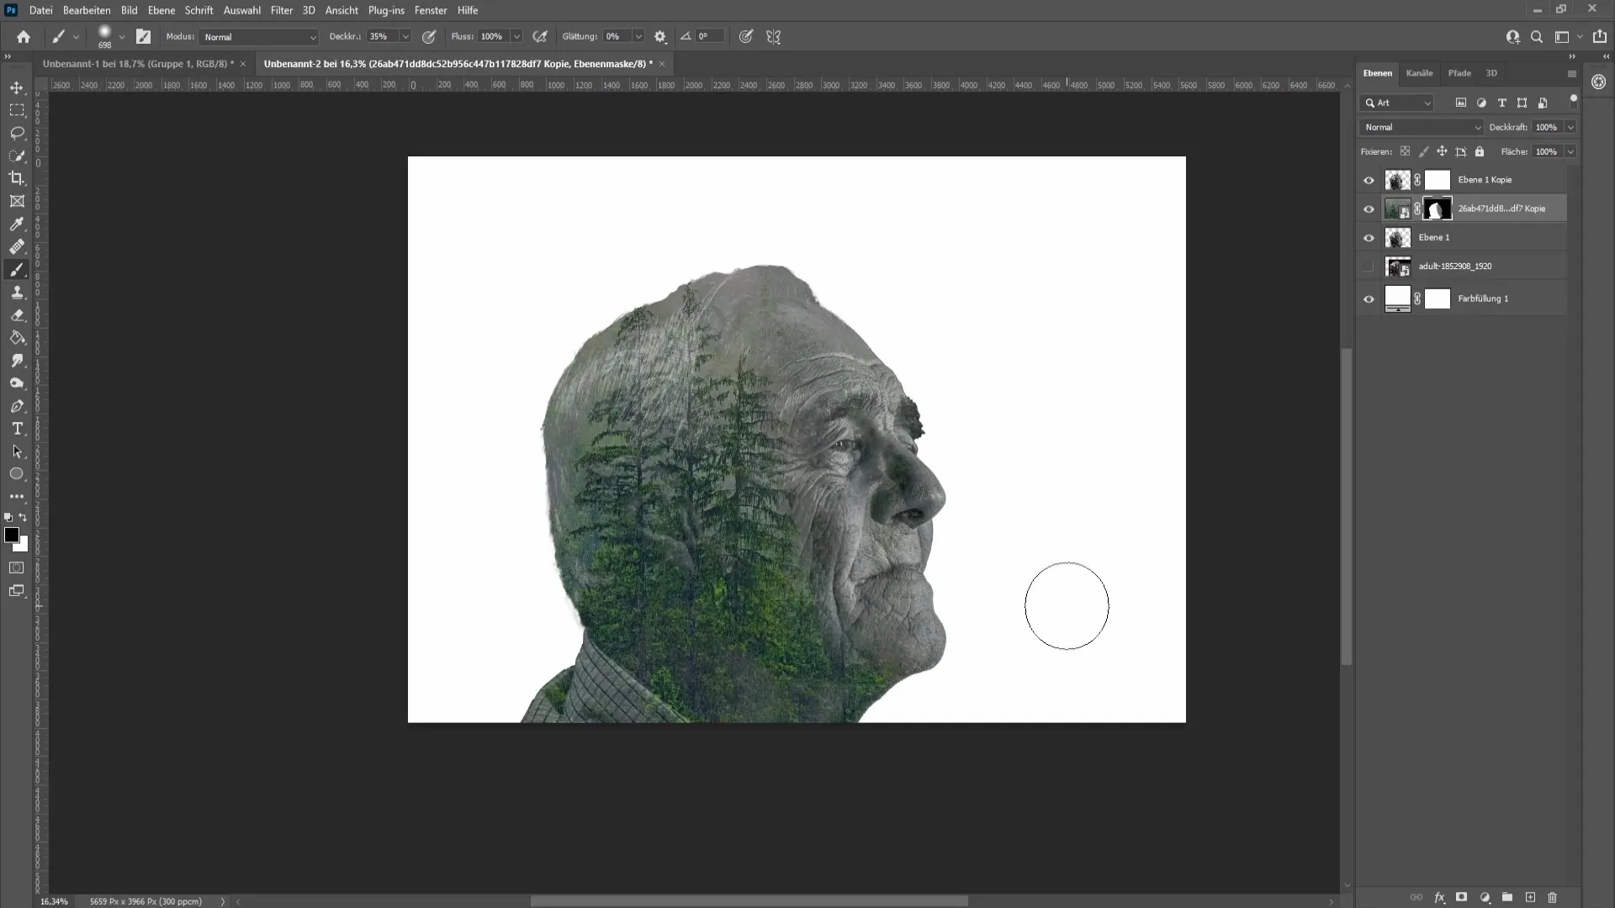The width and height of the screenshot is (1615, 908).
Task: Select the Lasso tool
Action: coord(17,132)
